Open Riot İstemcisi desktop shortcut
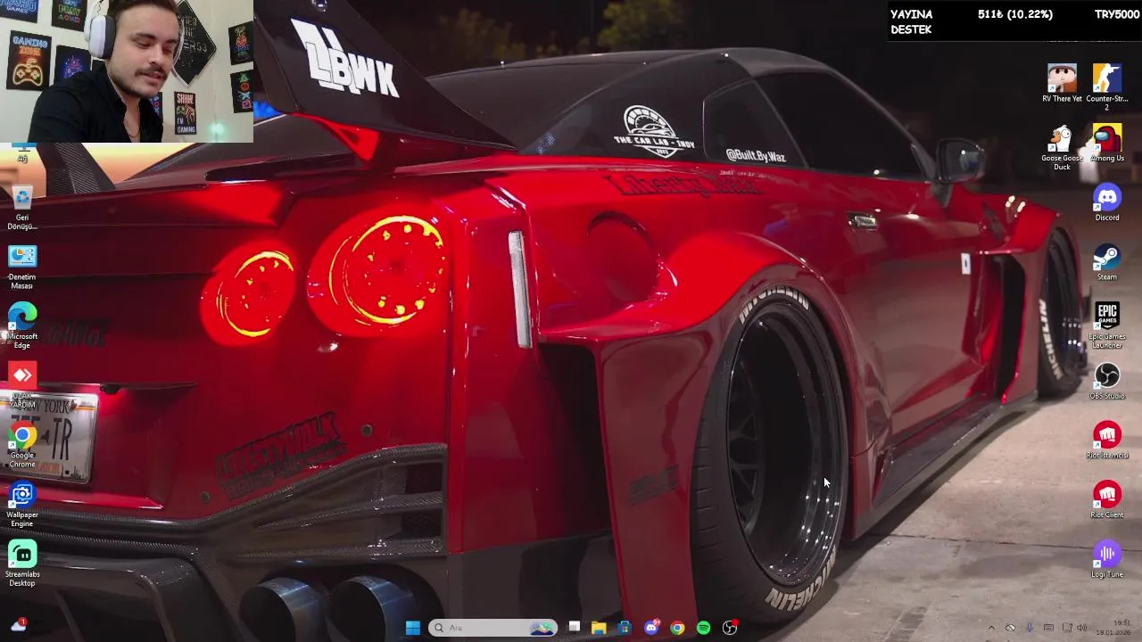Screen dimensions: 1142x642 click(1107, 440)
